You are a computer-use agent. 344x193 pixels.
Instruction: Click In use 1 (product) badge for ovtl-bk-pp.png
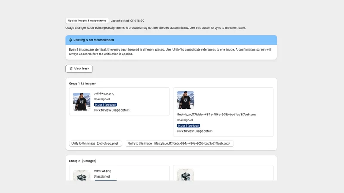(105, 105)
